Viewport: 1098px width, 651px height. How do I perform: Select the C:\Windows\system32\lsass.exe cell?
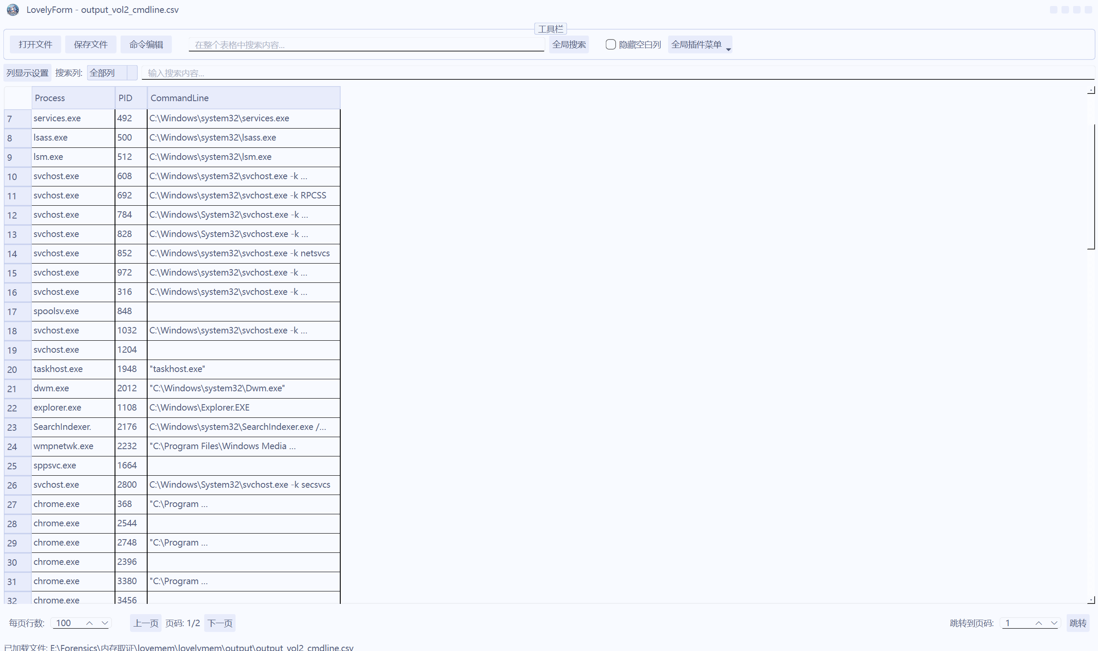pos(243,138)
